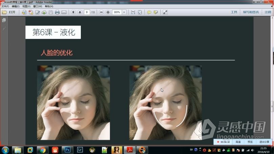This screenshot has height=154, width=274.
Task: Click the 103% zoom value field
Action: [x=117, y=12]
